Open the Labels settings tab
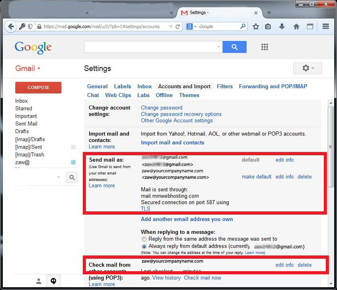 (x=123, y=86)
